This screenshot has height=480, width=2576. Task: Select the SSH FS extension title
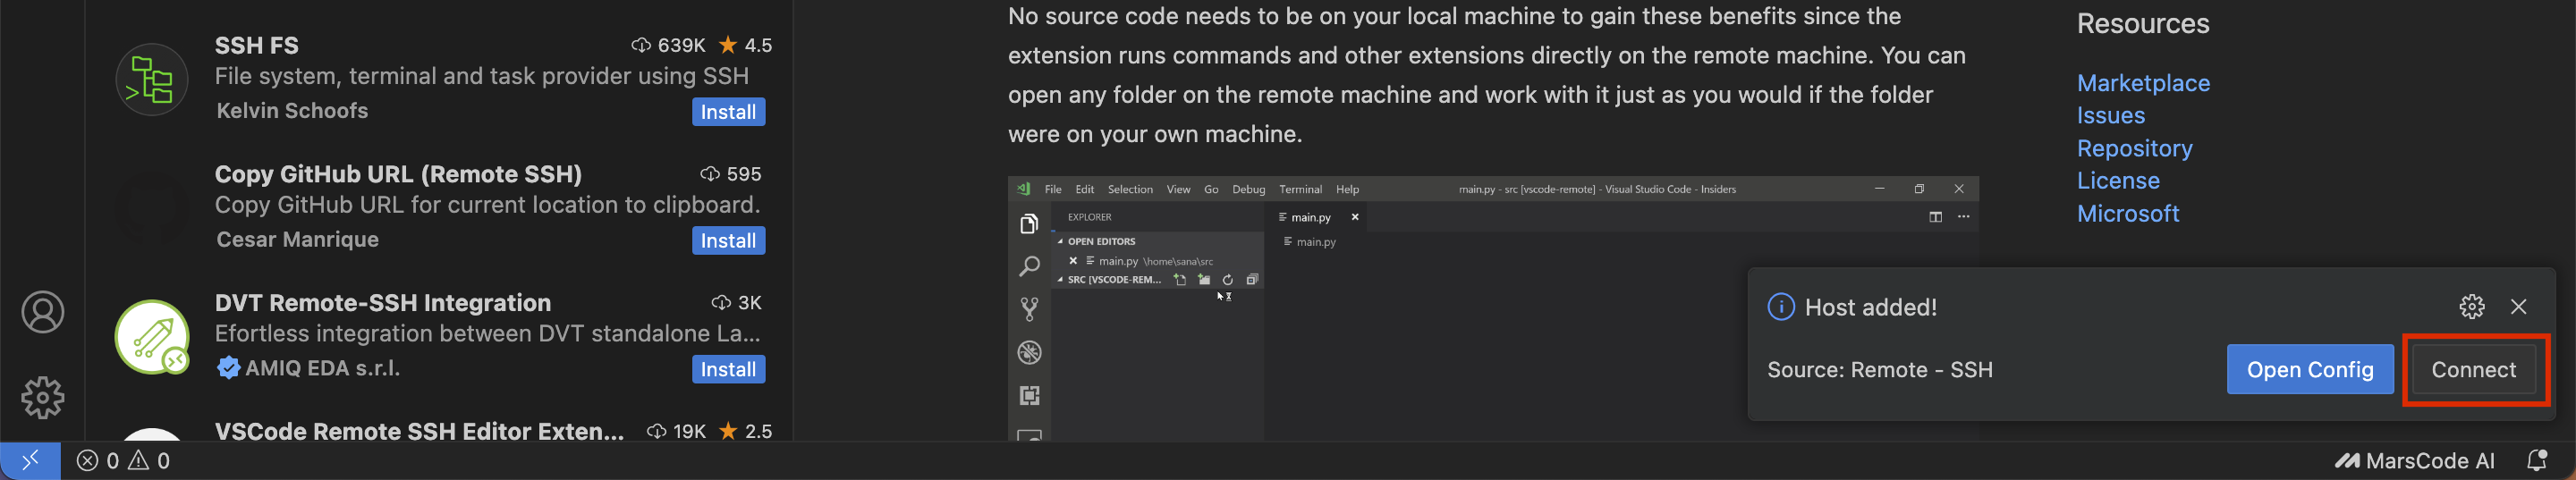[x=257, y=45]
